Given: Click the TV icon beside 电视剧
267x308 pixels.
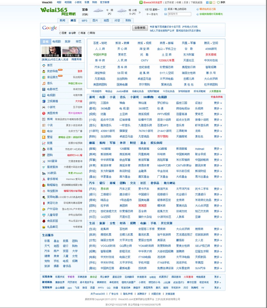Looking at the screenshot, I should [x=44, y=95].
